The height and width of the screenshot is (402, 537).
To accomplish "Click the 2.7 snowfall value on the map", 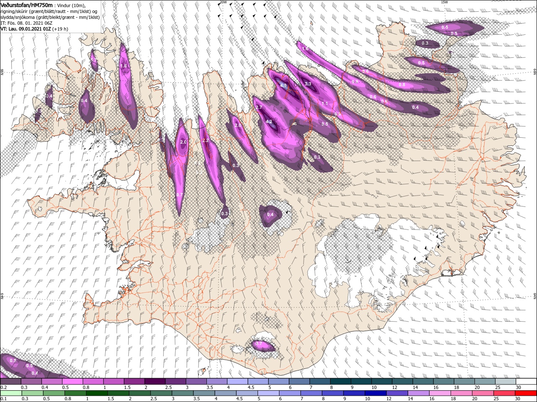I will point(259,108).
